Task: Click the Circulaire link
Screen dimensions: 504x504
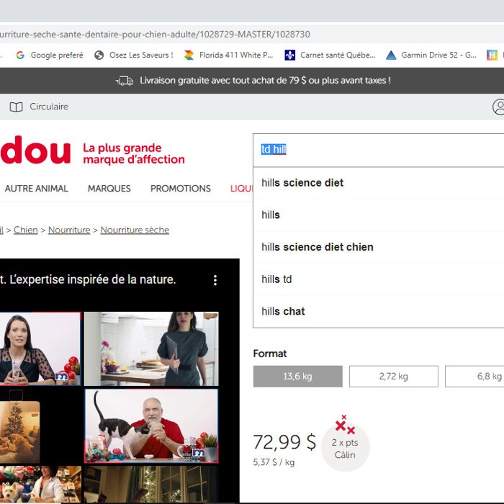Action: [49, 107]
